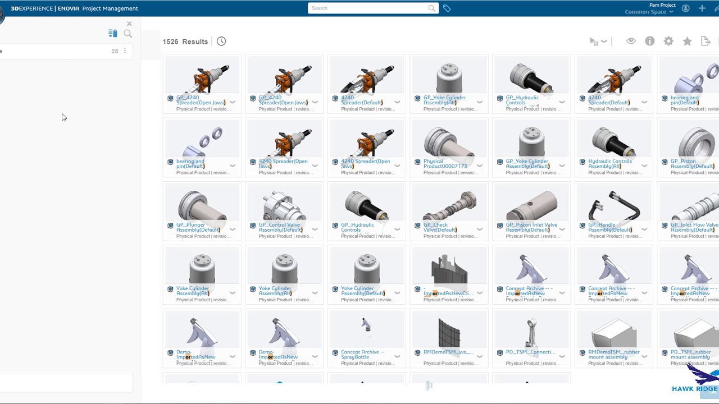Click the tag filter icon in left panel
719x404 pixels.
coord(113,34)
